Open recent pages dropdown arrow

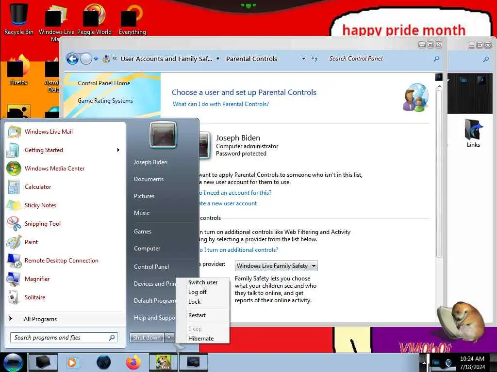(96, 59)
